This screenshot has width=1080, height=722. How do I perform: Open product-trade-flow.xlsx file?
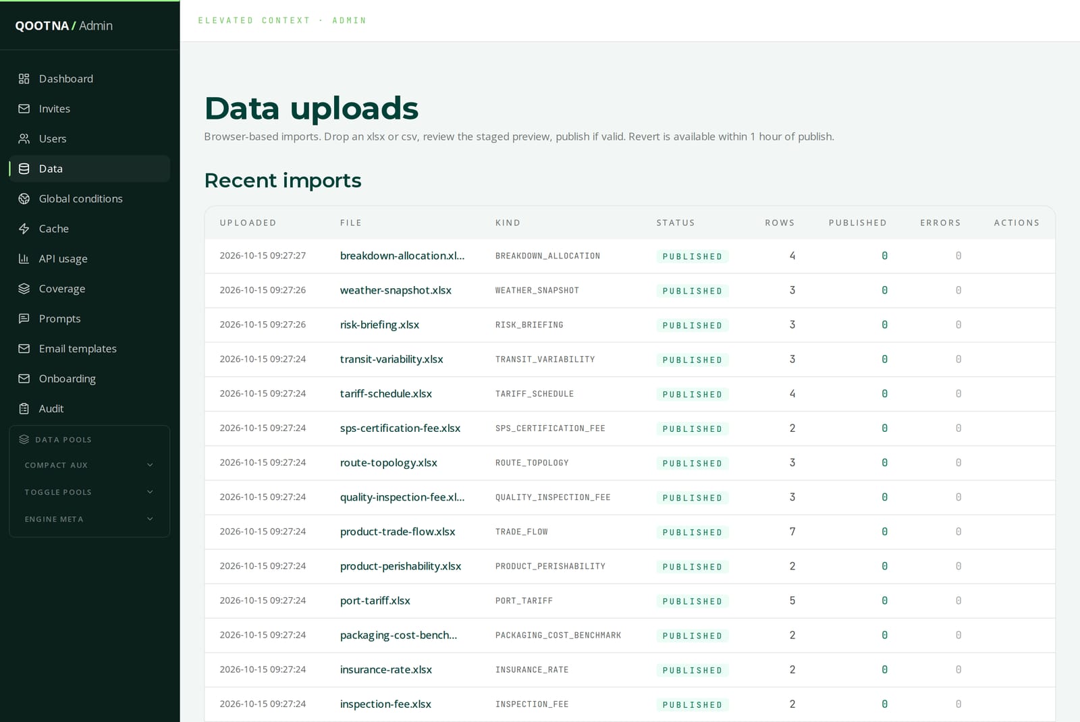tap(398, 532)
